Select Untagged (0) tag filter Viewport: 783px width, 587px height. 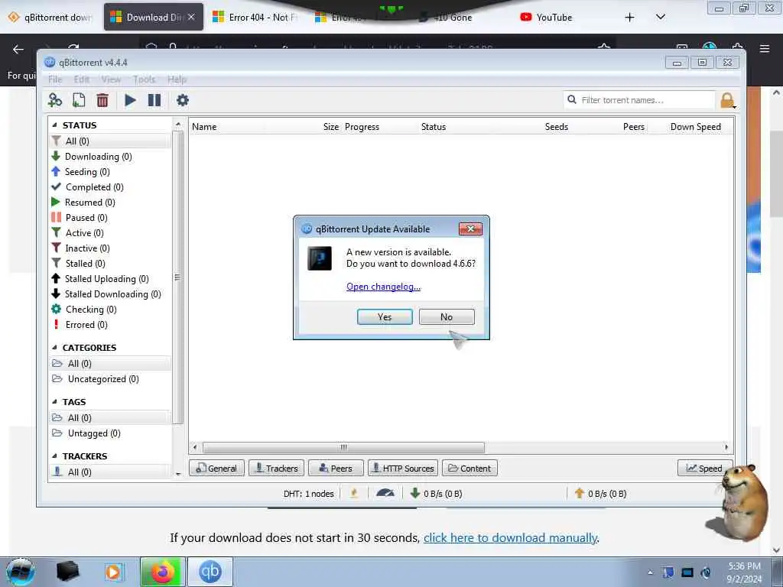coord(94,433)
